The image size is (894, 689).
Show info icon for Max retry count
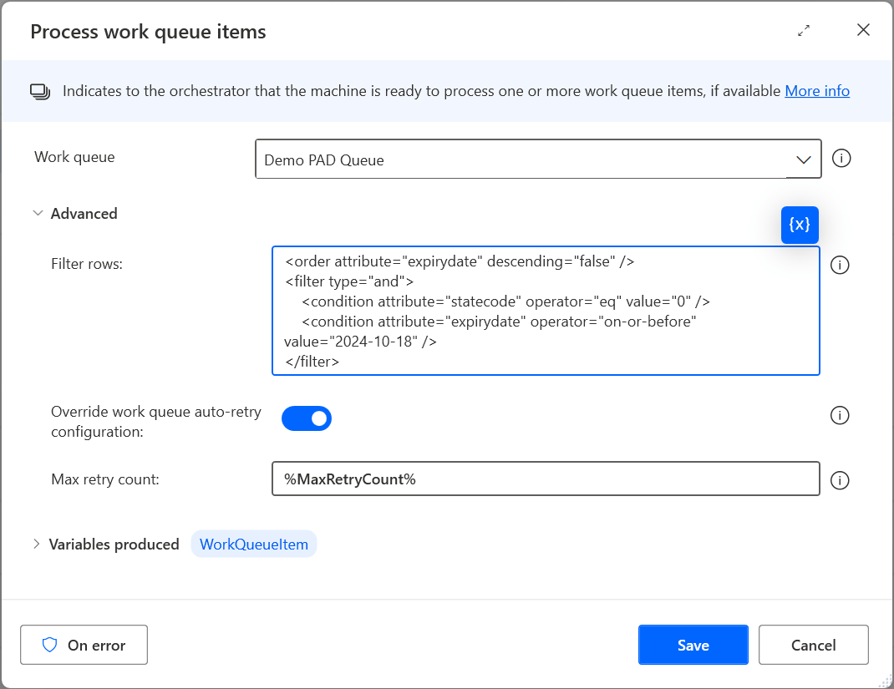click(841, 479)
